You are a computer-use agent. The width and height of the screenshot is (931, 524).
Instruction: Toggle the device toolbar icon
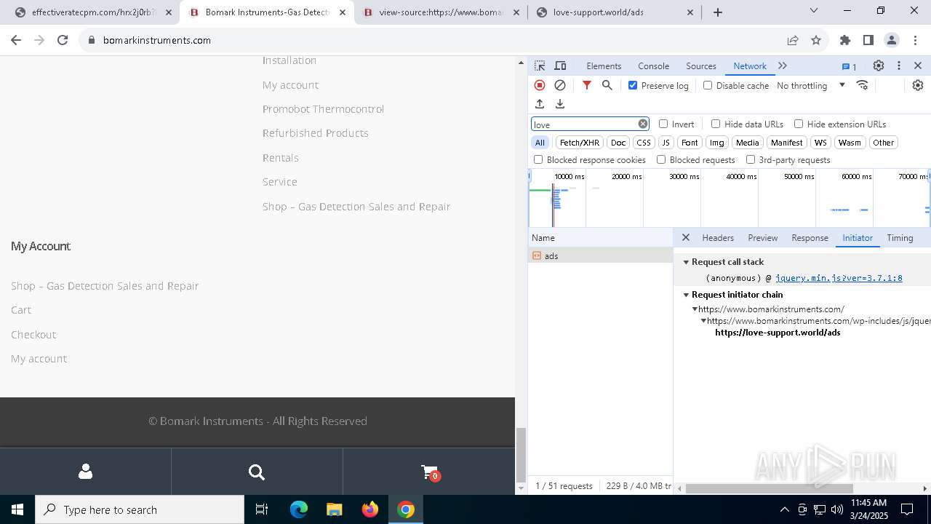point(560,65)
